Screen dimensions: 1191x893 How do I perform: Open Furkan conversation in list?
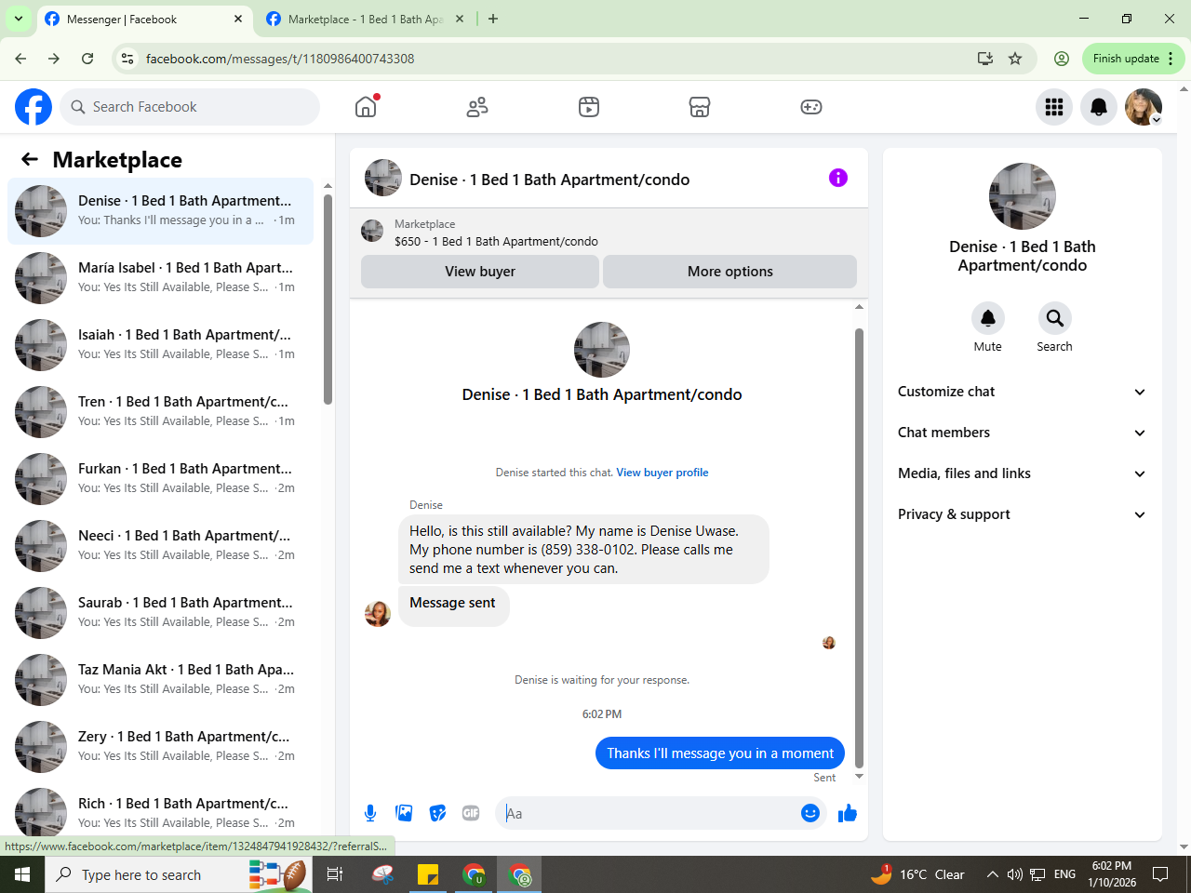[160, 479]
